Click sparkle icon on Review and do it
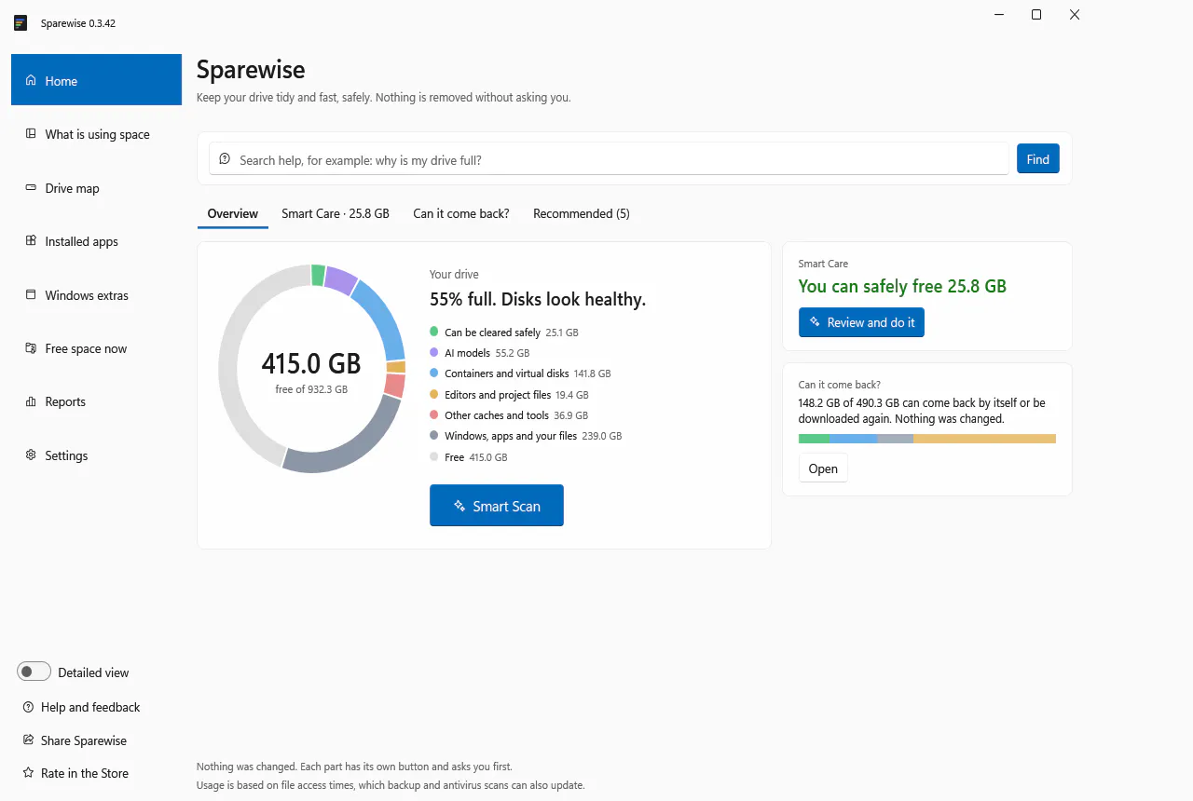Image resolution: width=1193 pixels, height=801 pixels. (816, 322)
